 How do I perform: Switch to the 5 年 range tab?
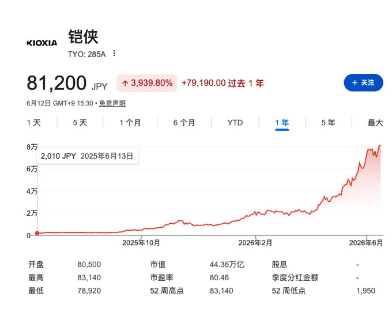(x=328, y=123)
